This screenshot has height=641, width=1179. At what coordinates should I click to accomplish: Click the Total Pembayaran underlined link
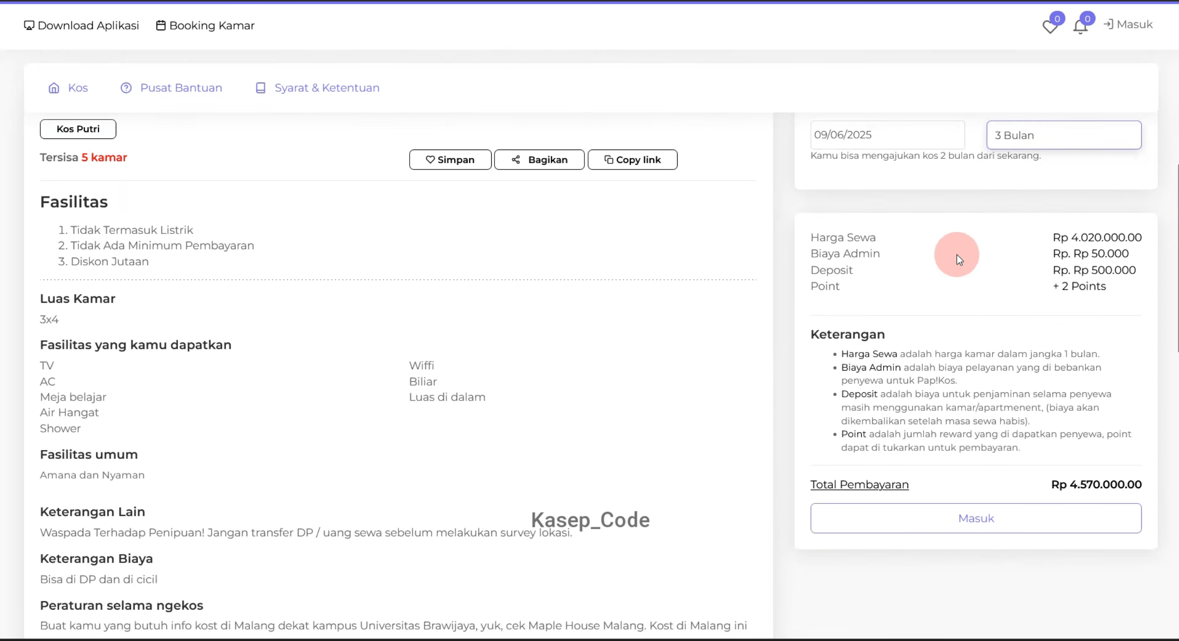859,485
